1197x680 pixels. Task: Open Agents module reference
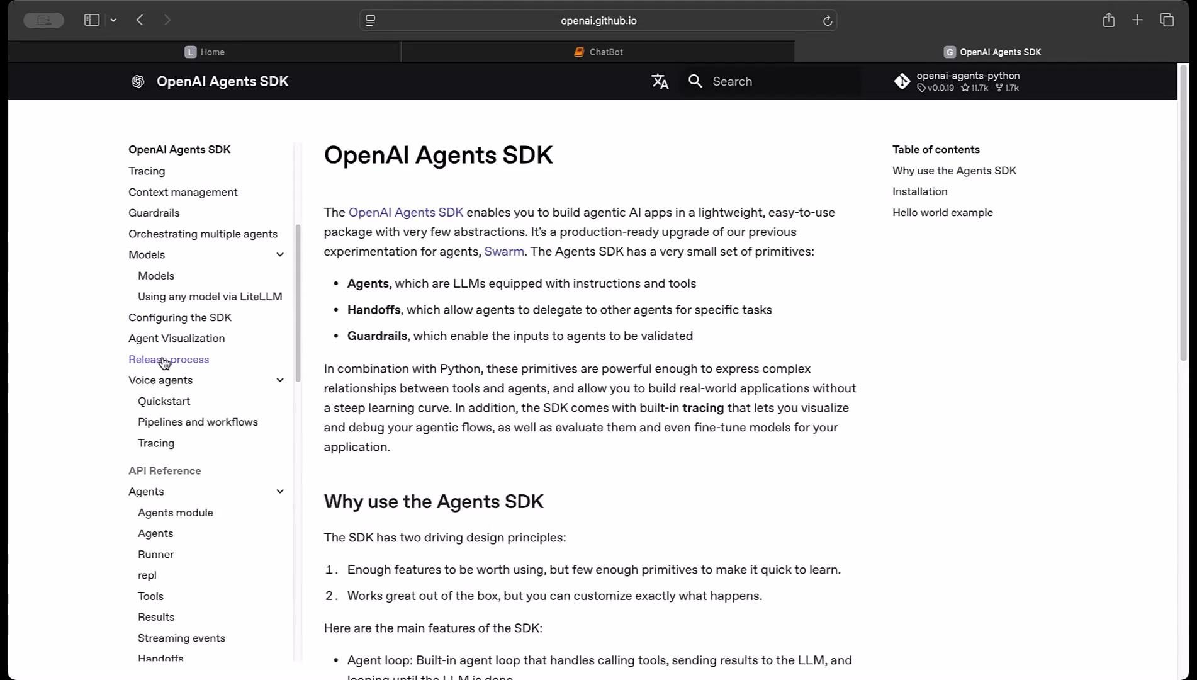176,513
